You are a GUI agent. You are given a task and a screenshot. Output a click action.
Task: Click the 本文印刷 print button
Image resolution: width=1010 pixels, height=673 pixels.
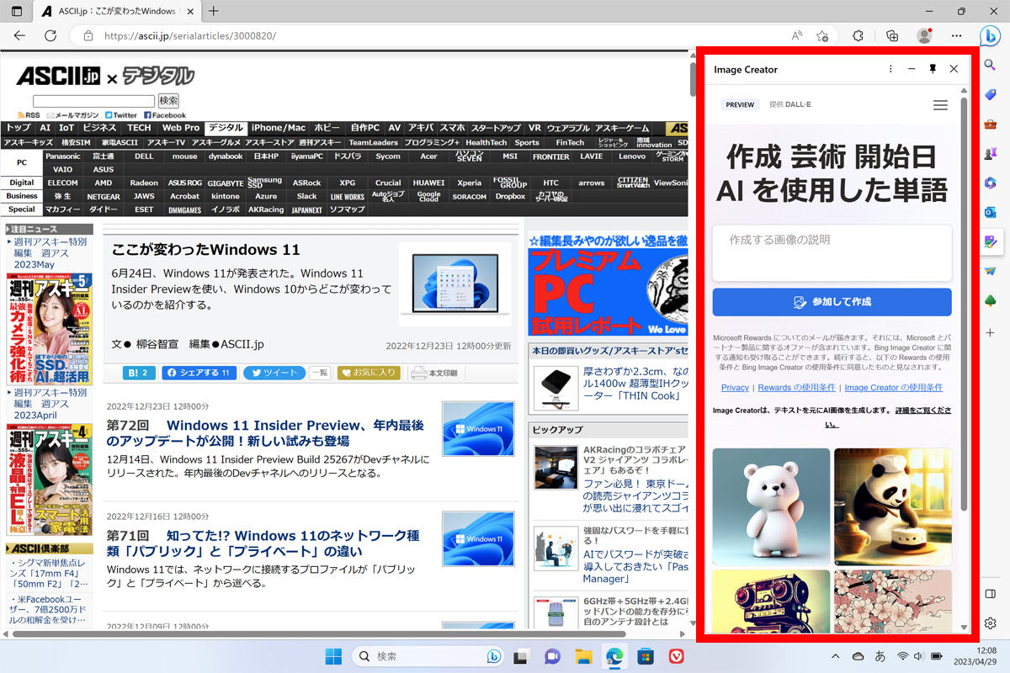click(434, 373)
